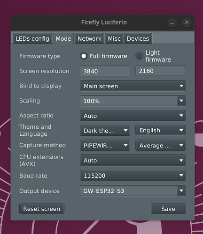Image resolution: width=203 pixels, height=234 pixels.
Task: Expand the PIPEWIRE capture method dropdown
Action: (105, 145)
